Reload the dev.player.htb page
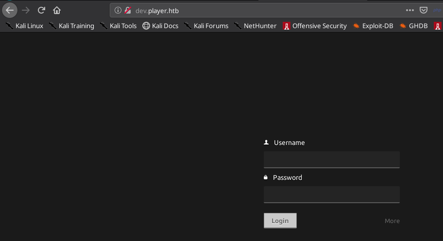 pos(42,11)
